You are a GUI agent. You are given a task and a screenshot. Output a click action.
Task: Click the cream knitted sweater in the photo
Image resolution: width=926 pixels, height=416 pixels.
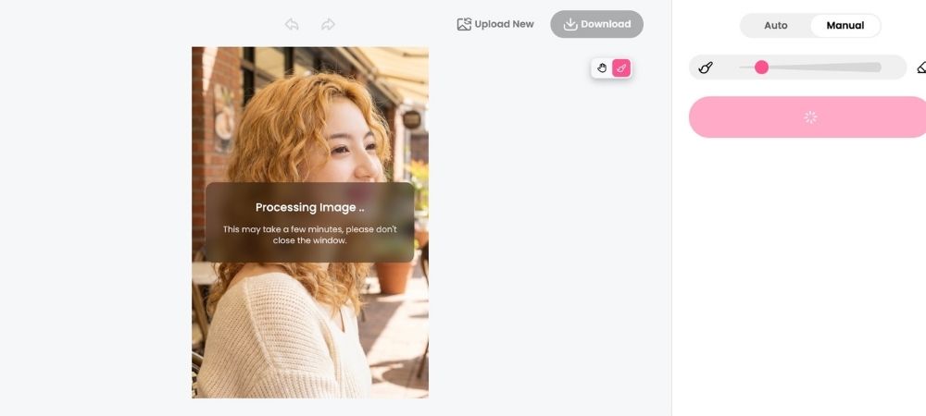click(278, 342)
